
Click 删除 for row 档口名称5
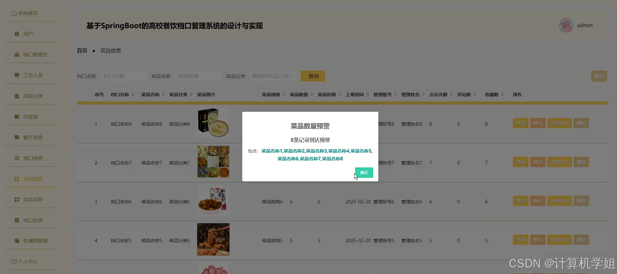click(x=581, y=240)
